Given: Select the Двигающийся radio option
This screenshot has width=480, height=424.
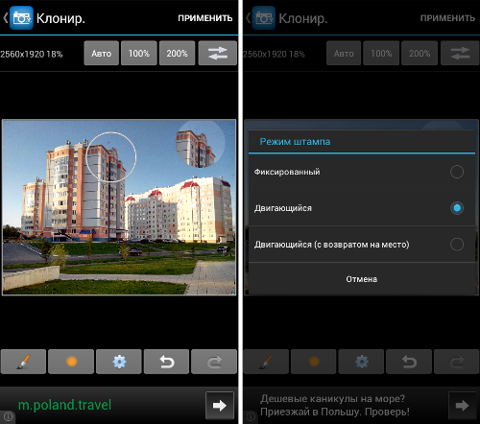Looking at the screenshot, I should (x=362, y=208).
